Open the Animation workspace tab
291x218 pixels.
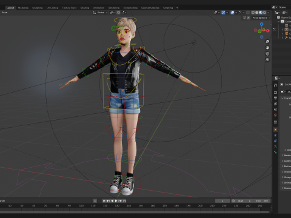tap(99, 8)
